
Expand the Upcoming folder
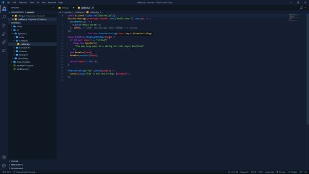(x=32, y=58)
